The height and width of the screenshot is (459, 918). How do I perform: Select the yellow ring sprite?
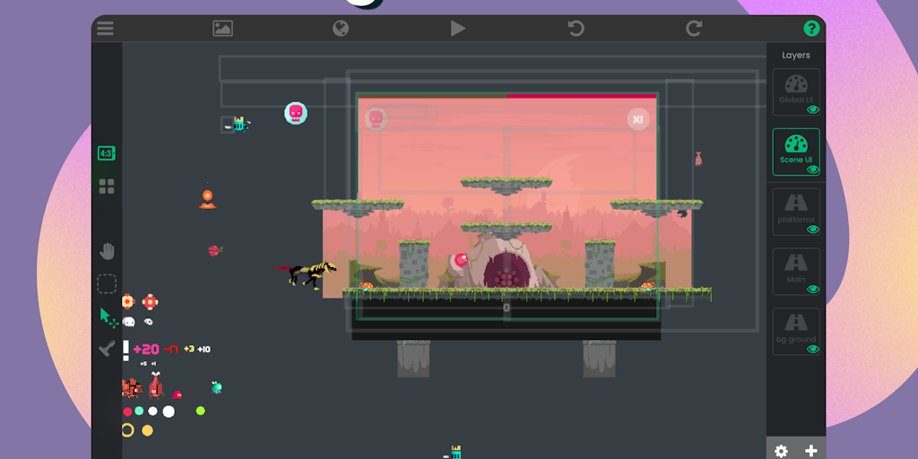(x=127, y=430)
